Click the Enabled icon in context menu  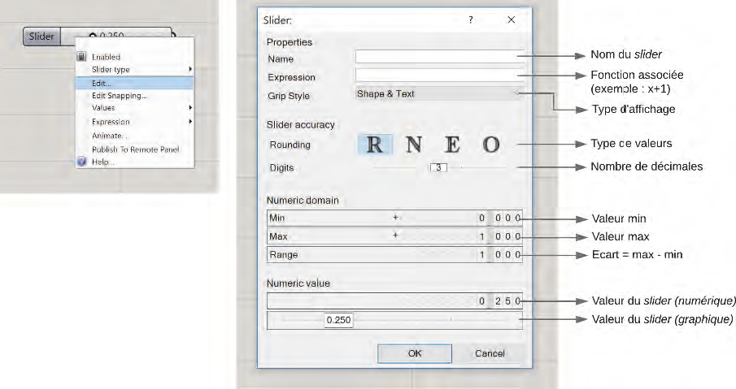pyautogui.click(x=81, y=57)
